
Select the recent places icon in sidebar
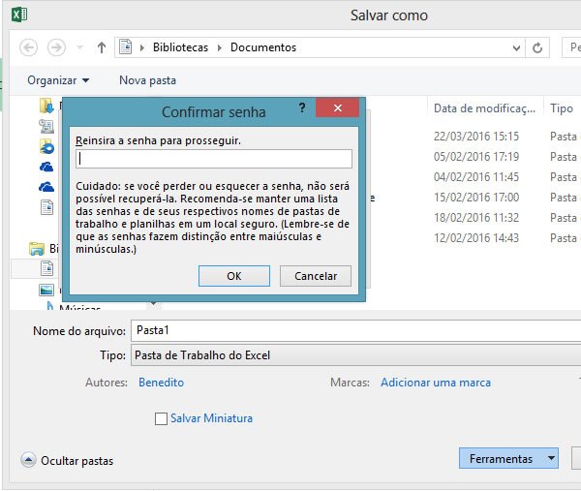46,126
